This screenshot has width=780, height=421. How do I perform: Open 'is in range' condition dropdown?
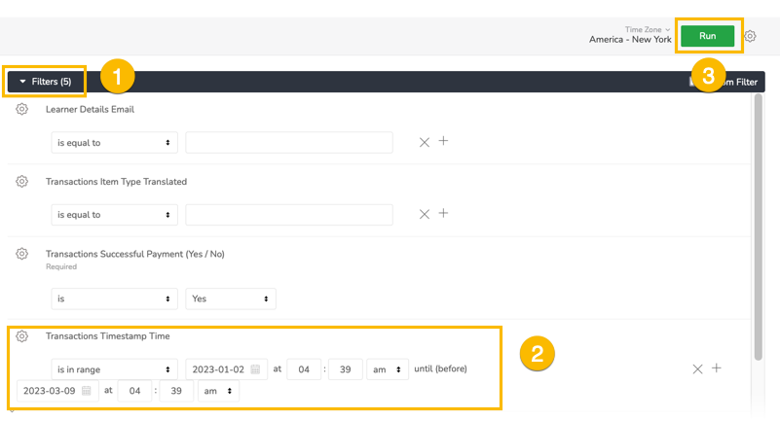(114, 369)
